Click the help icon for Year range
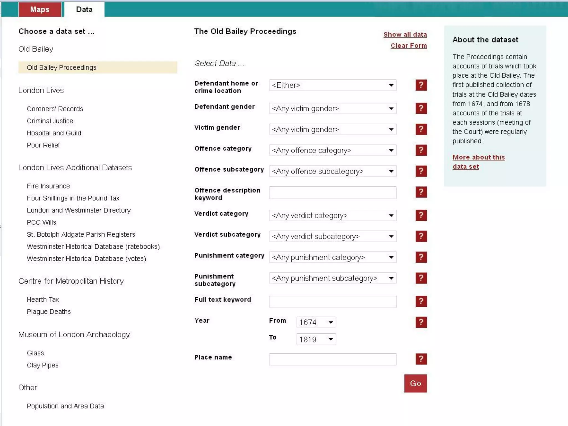 (x=421, y=322)
